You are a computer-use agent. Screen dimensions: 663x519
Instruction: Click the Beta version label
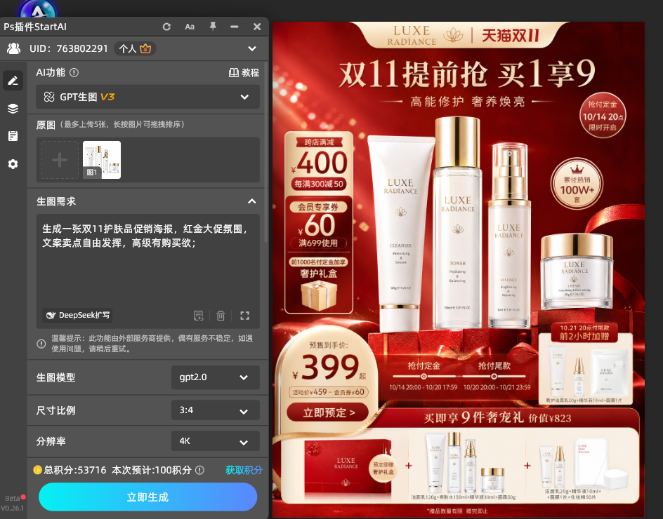pyautogui.click(x=12, y=498)
